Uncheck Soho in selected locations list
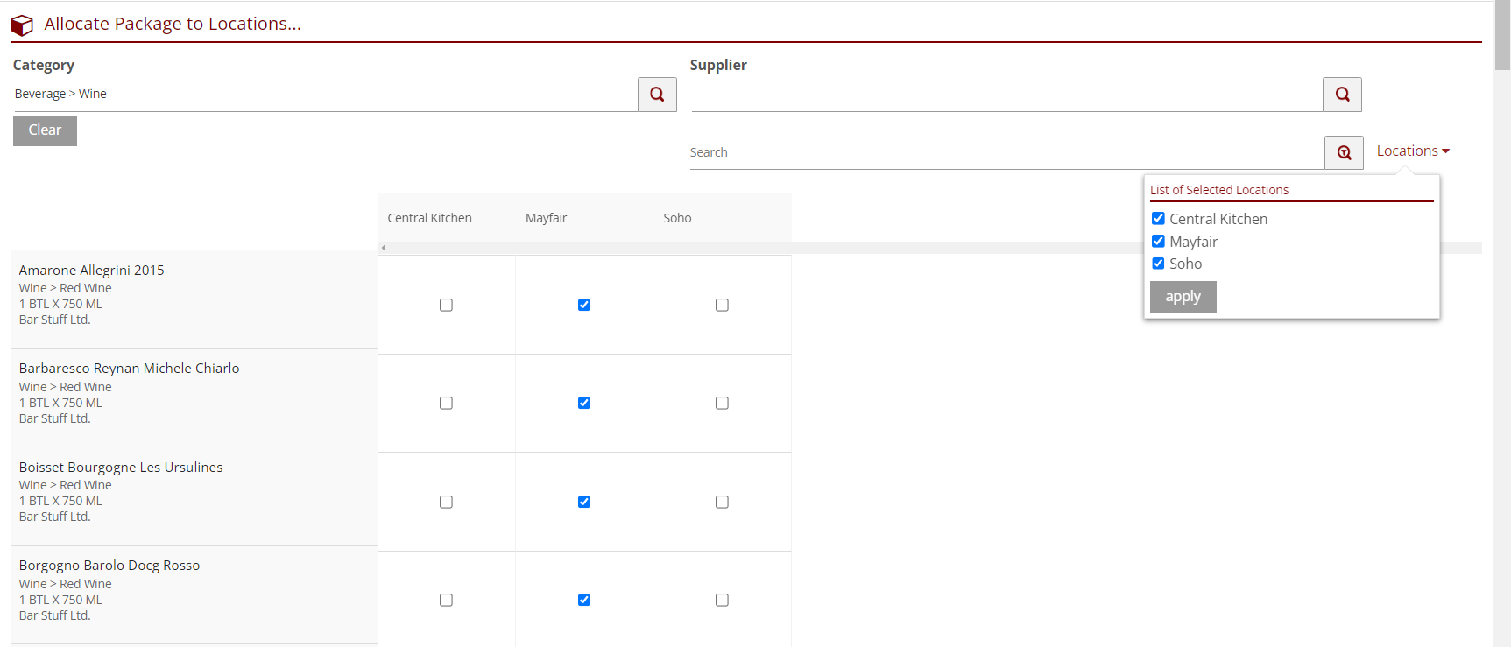1511x647 pixels. 1158,264
